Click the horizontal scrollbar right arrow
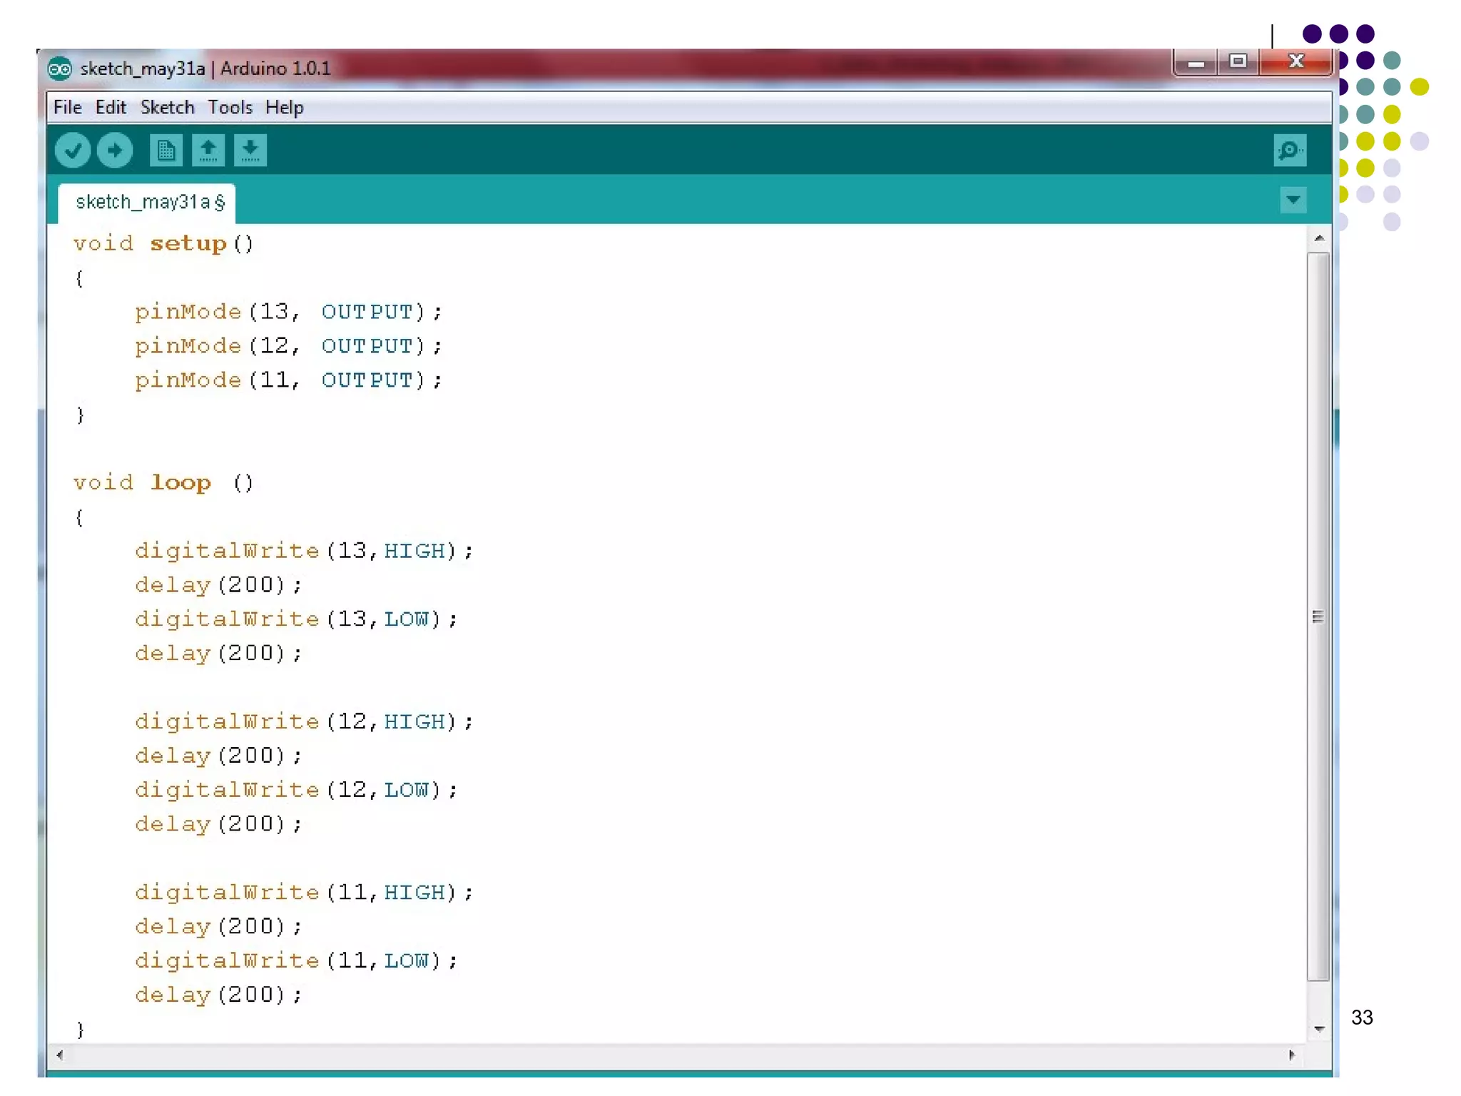The image size is (1461, 1096). [1291, 1055]
